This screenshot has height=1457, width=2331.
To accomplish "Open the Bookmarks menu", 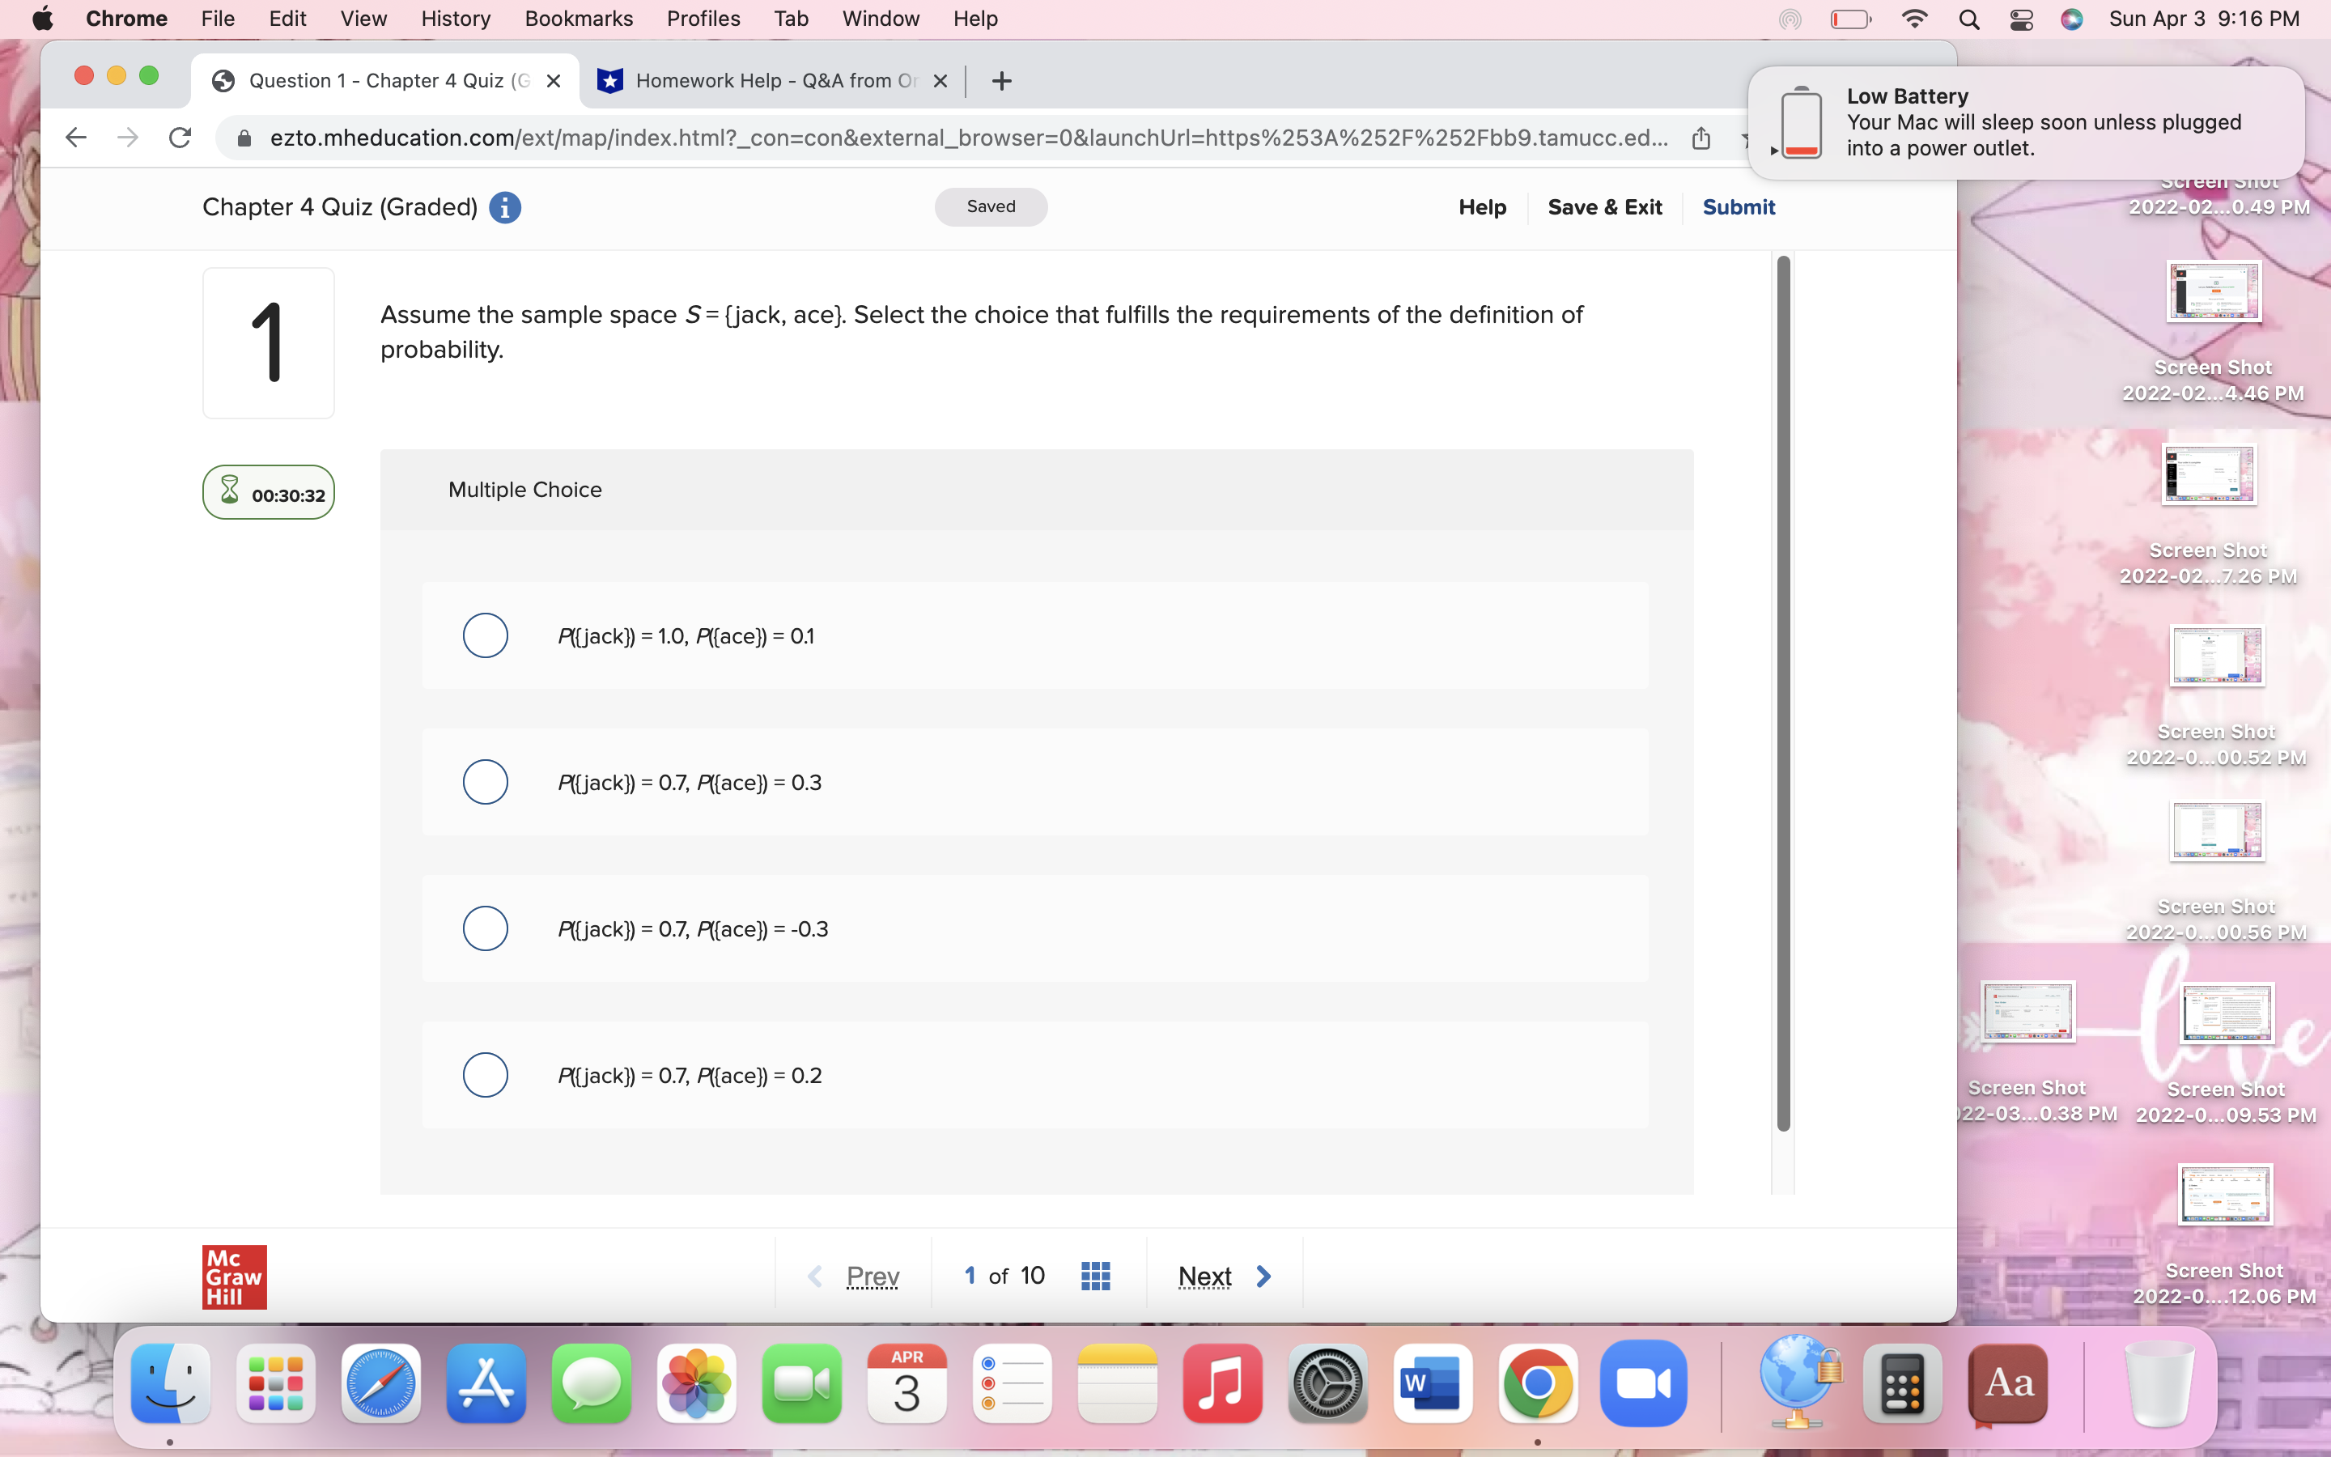I will click(x=578, y=19).
